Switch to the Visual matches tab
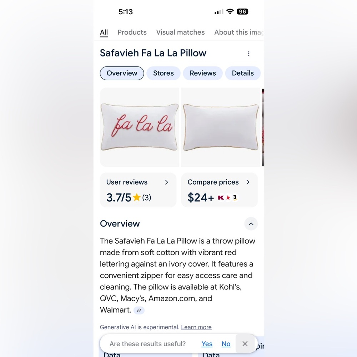 [180, 32]
